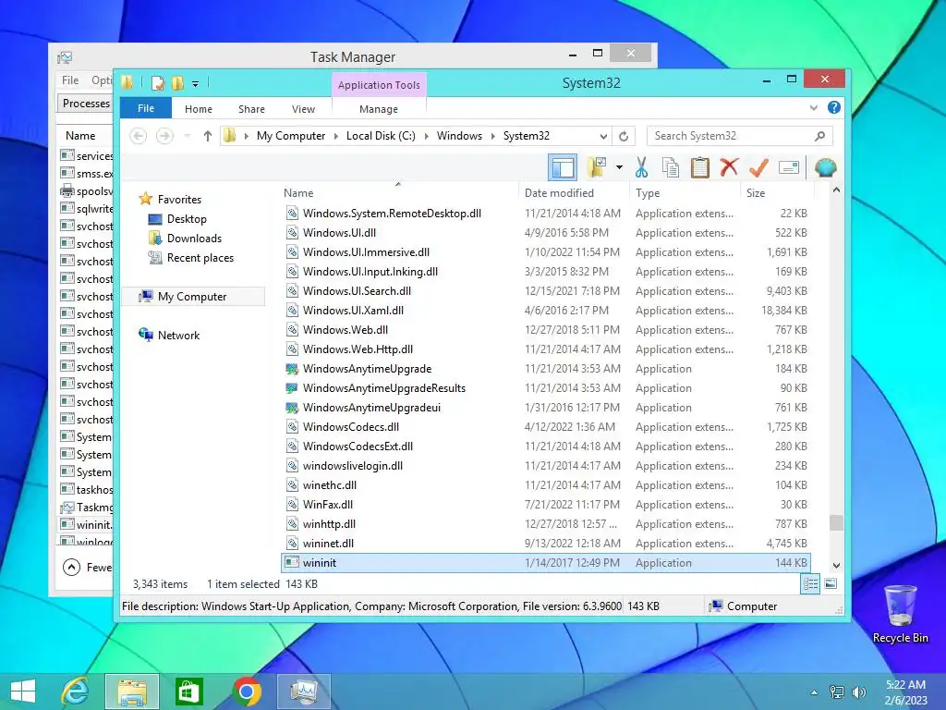Click the Paste clipboard icon
This screenshot has width=946, height=710.
pos(699,167)
